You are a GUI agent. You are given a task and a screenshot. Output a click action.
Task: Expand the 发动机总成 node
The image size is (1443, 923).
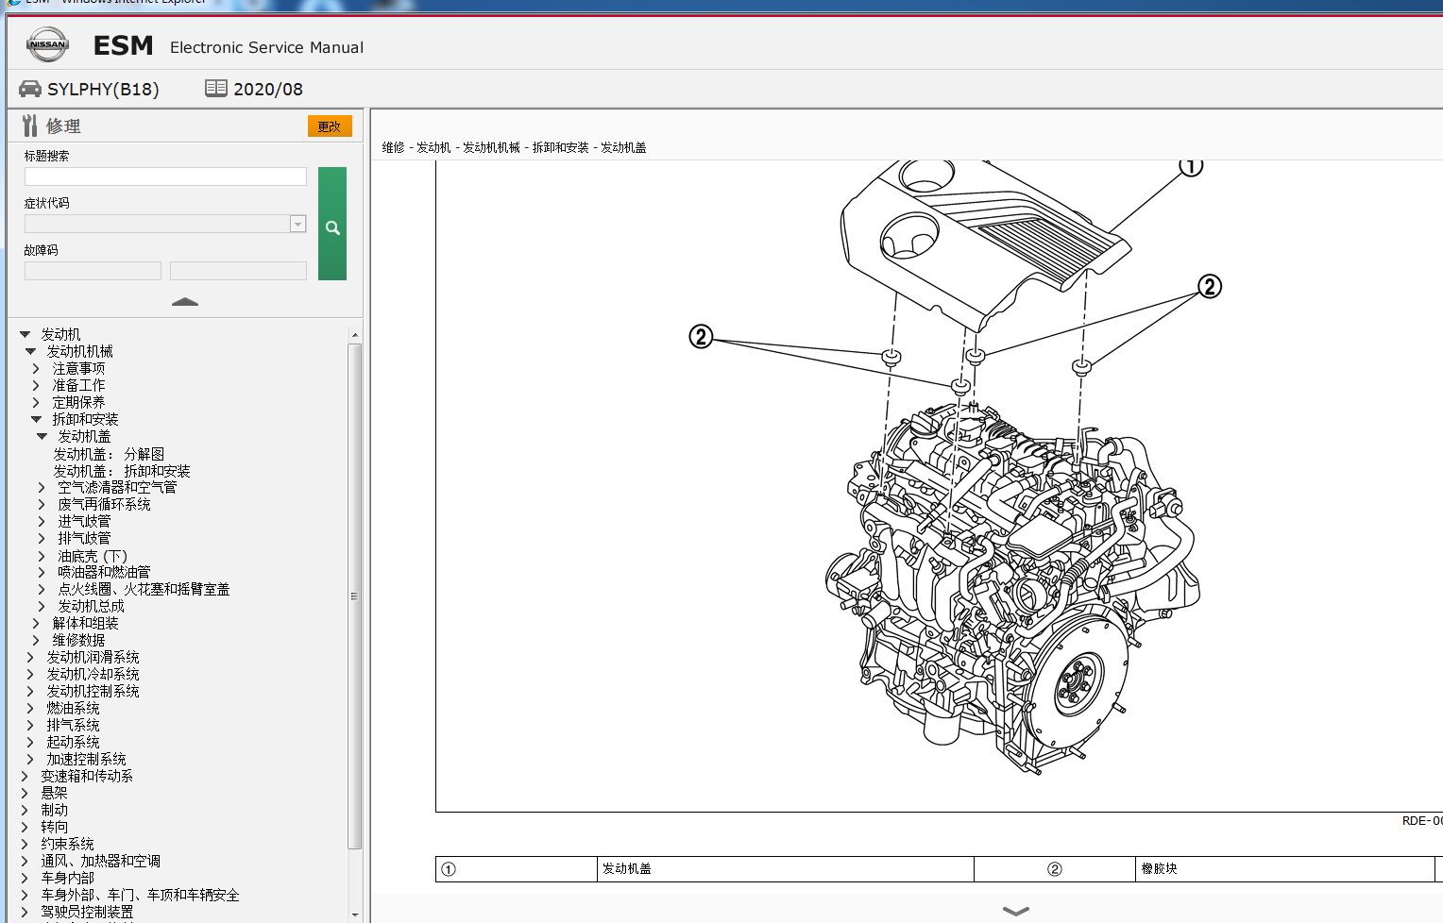pyautogui.click(x=42, y=606)
